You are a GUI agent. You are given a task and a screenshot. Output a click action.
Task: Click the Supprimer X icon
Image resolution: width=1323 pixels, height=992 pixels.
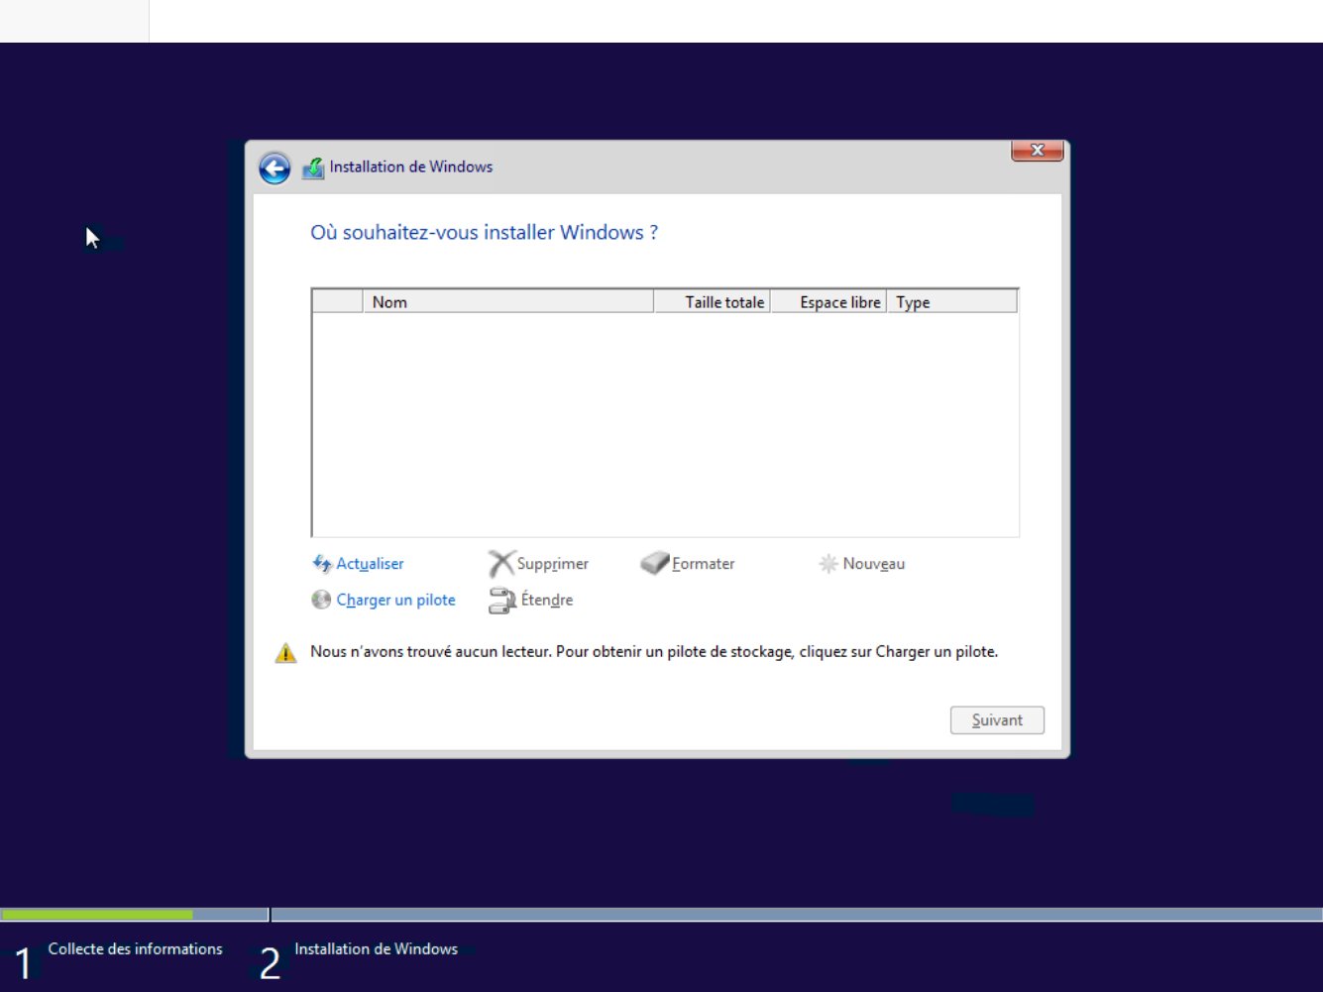(501, 564)
